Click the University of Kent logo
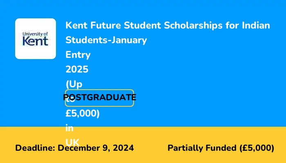 pos(36,39)
